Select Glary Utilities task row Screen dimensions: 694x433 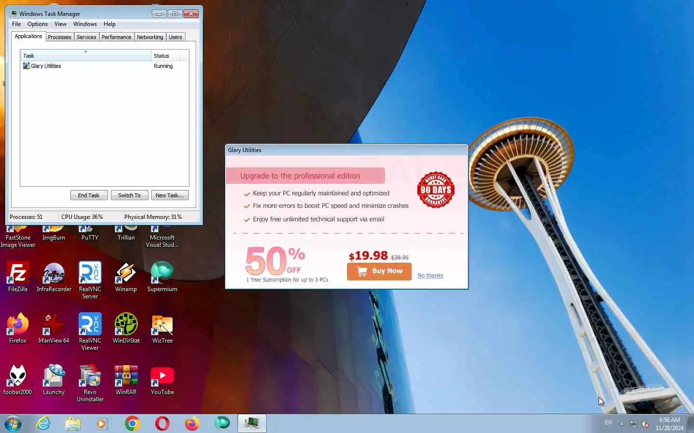click(104, 66)
